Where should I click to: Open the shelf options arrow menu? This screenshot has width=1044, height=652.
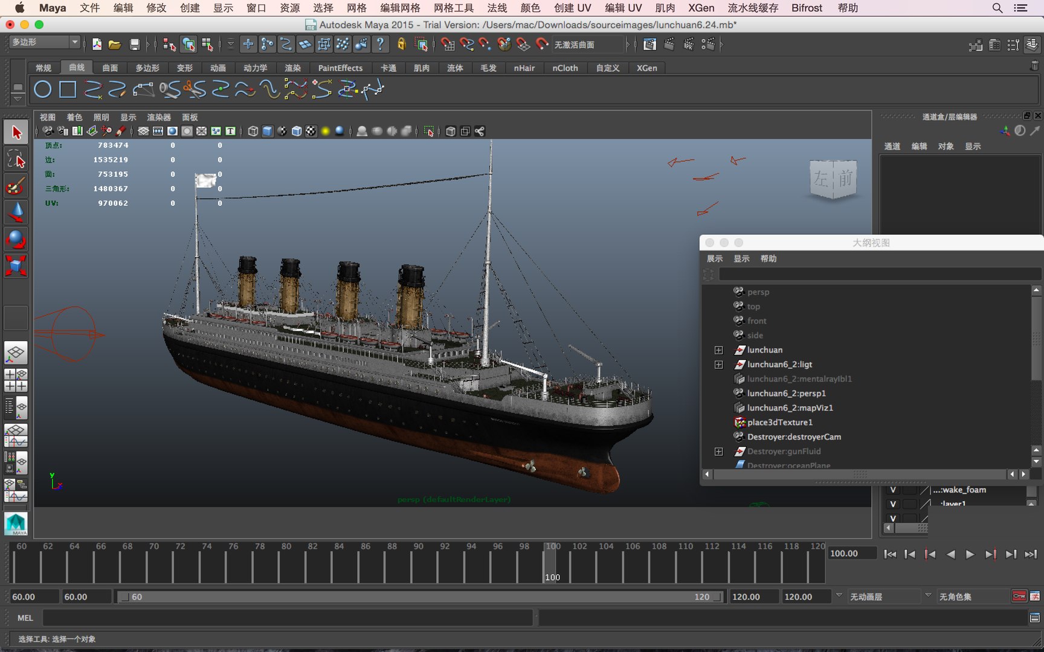(x=18, y=98)
